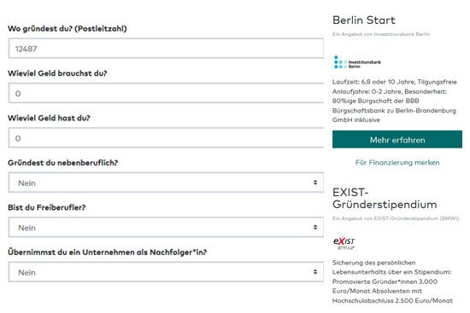This screenshot has width=470, height=313.
Task: Click the Berlin Start description starting 'Laufzeit: 6,8 oder 10 Jahre'
Action: coord(395,101)
